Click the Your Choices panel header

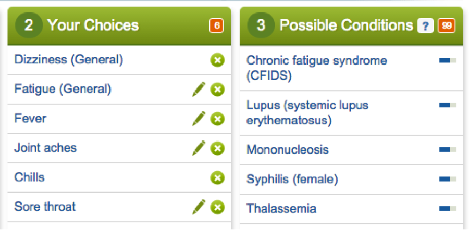(94, 25)
